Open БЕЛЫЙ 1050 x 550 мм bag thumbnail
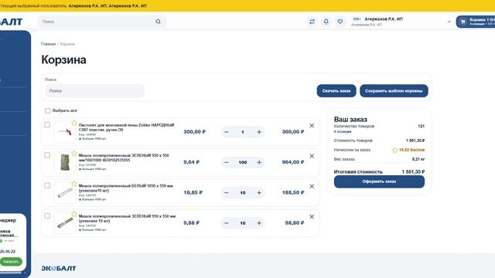Screen dimensions: 495x278 [65, 192]
